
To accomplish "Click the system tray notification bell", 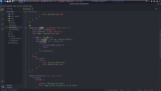I will [x=151, y=1].
